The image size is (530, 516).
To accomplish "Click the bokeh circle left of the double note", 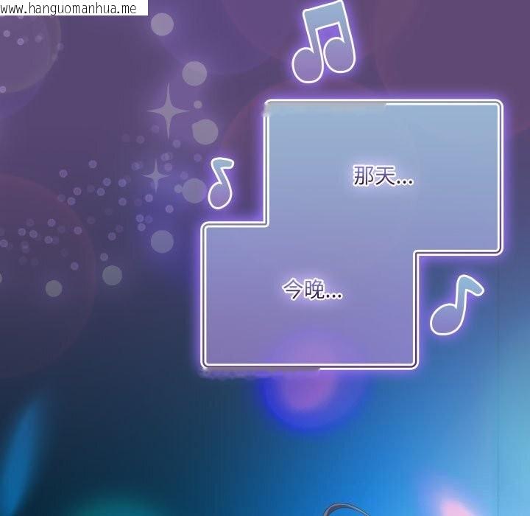I will [x=194, y=73].
